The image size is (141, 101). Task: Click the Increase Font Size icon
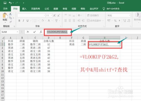coord(54,15)
